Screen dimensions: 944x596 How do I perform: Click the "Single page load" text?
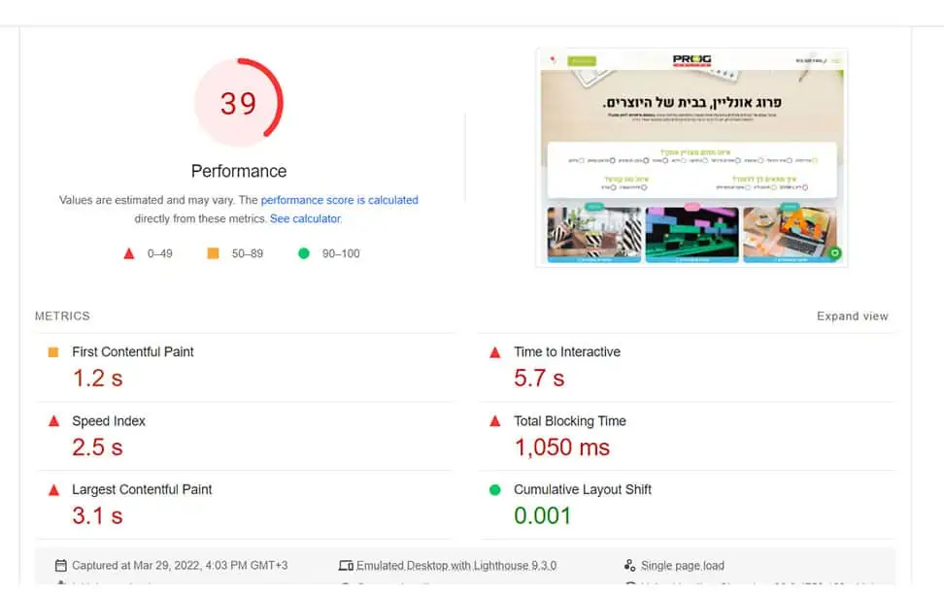(x=683, y=565)
